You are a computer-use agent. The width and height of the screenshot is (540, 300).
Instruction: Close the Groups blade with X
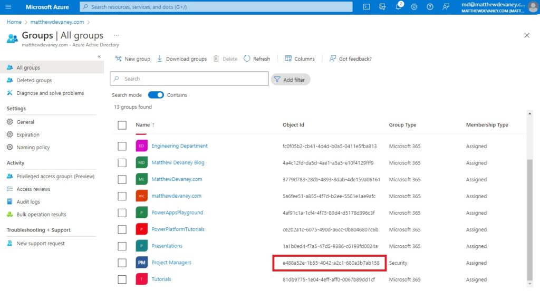tap(527, 35)
